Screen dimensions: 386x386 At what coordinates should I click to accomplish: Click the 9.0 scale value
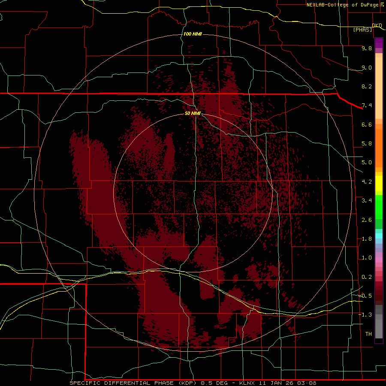pyautogui.click(x=367, y=67)
